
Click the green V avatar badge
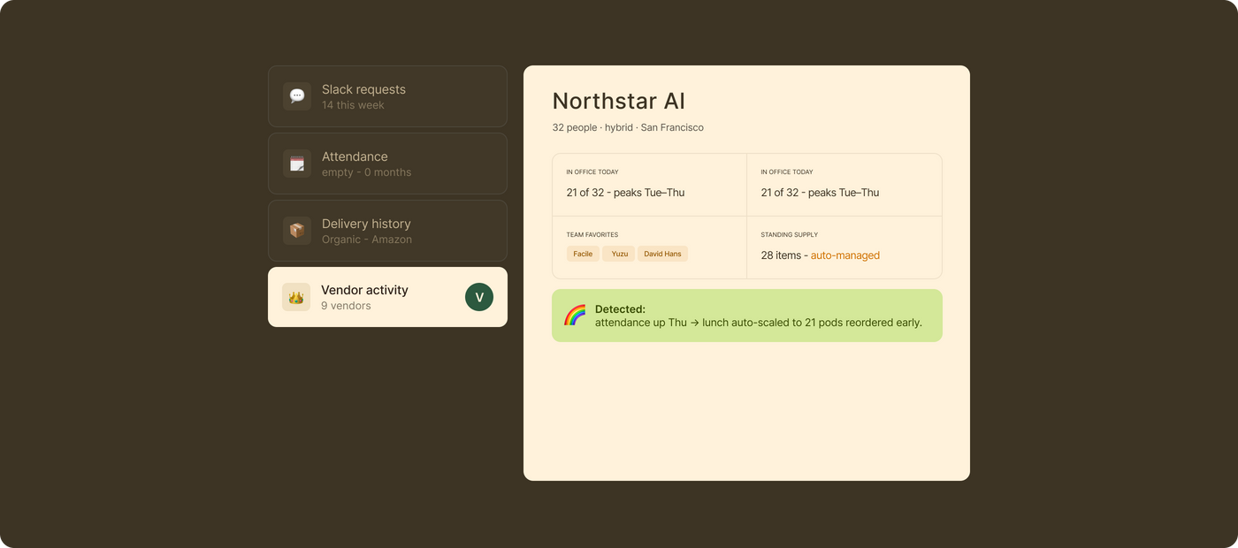pos(479,297)
